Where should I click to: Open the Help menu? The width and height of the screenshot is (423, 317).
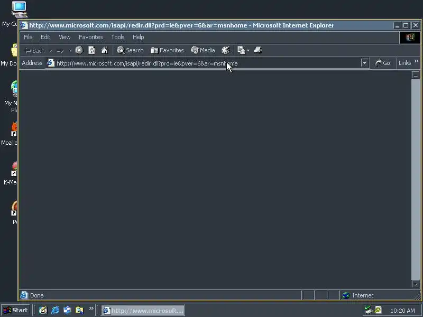pos(138,37)
